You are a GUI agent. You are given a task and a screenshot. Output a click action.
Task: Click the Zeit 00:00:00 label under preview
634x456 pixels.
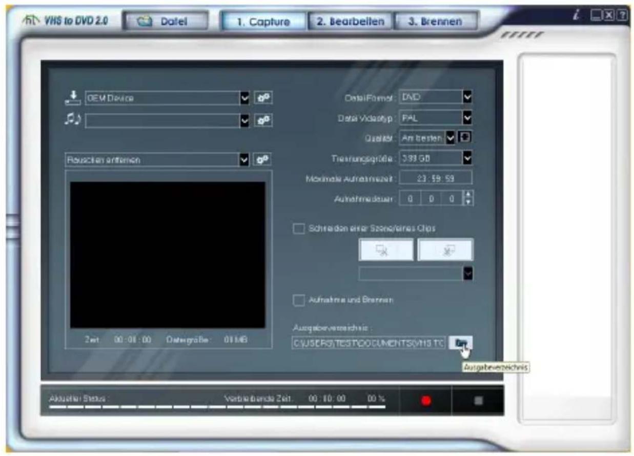tap(117, 340)
